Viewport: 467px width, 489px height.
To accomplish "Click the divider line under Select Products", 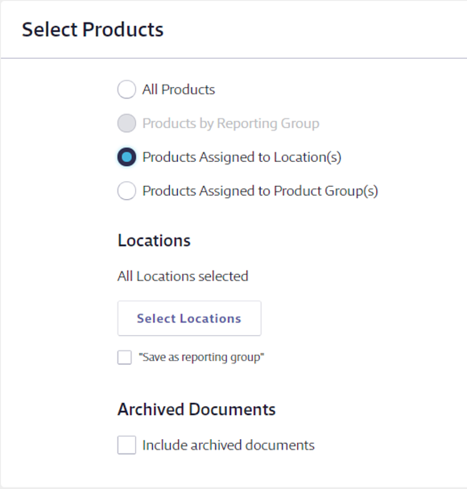I will tap(233, 58).
